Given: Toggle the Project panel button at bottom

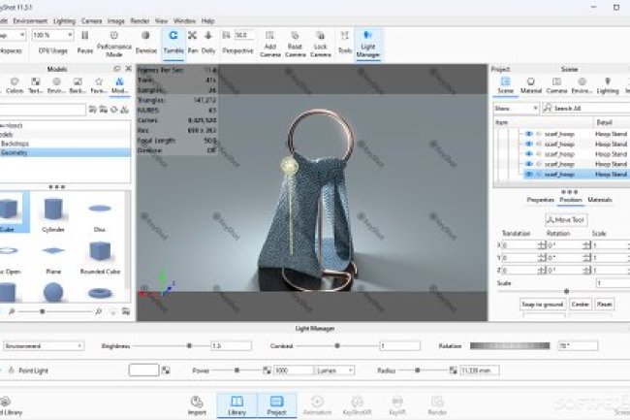Looking at the screenshot, I should pos(276,404).
